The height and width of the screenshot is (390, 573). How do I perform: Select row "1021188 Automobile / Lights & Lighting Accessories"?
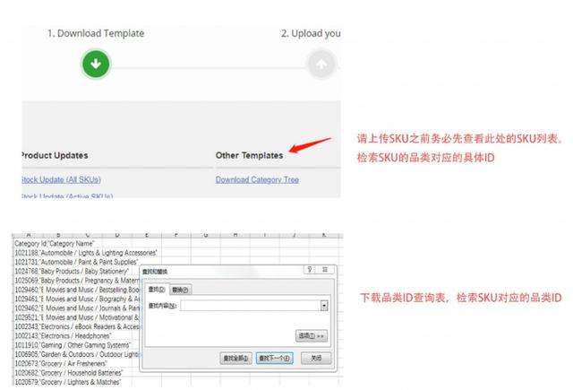86,253
